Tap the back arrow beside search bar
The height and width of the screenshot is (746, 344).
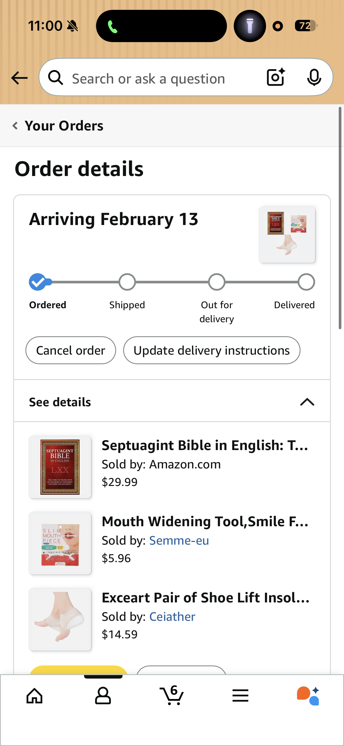click(19, 78)
